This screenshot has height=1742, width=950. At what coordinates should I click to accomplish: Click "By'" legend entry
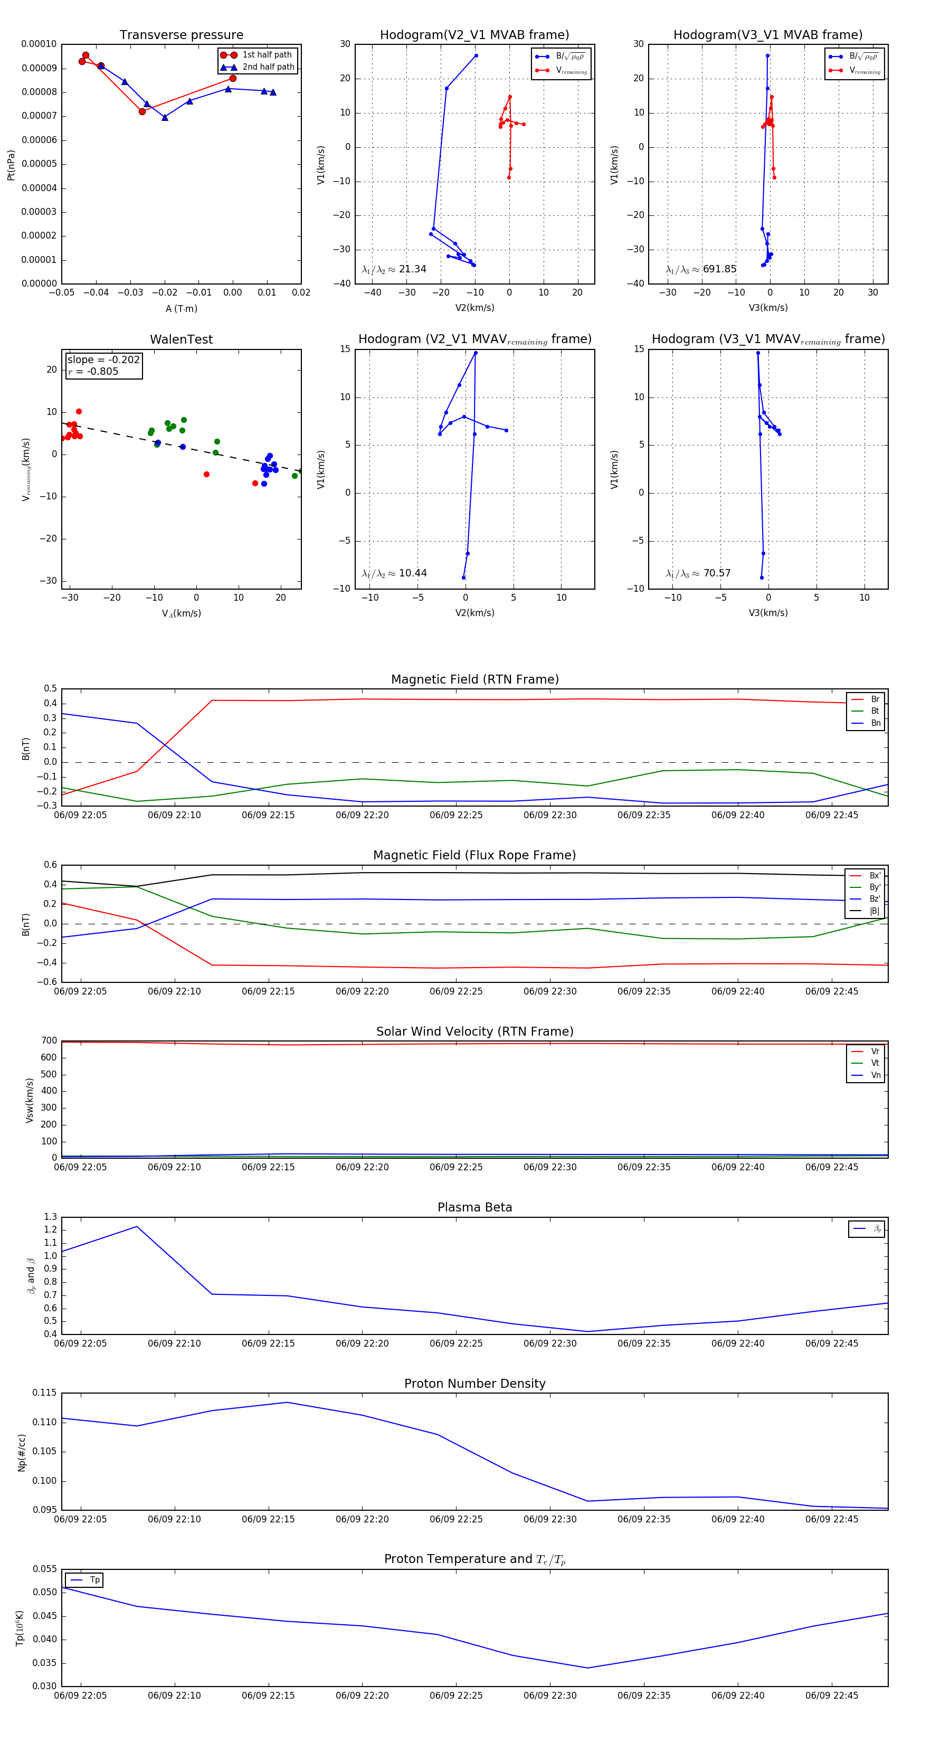866,887
